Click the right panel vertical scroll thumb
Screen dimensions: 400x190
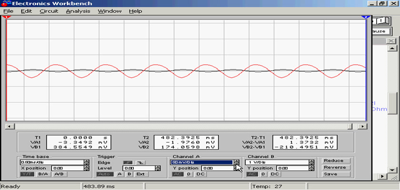click(392, 104)
